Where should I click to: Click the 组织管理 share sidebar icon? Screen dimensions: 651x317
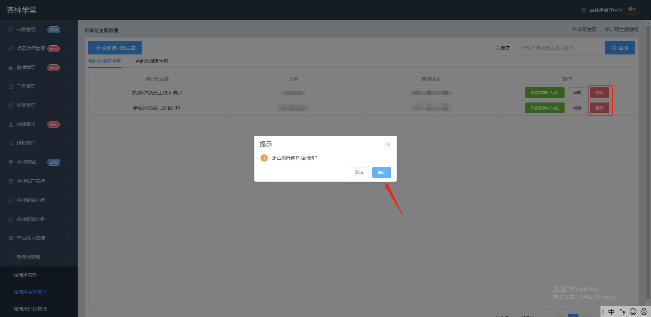(11, 143)
